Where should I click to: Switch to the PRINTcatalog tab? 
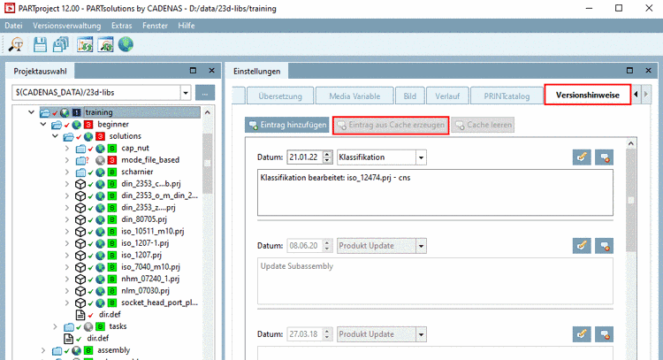pyautogui.click(x=507, y=96)
